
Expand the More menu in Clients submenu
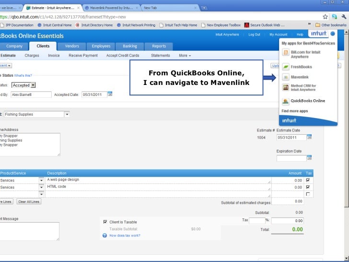pos(185,56)
